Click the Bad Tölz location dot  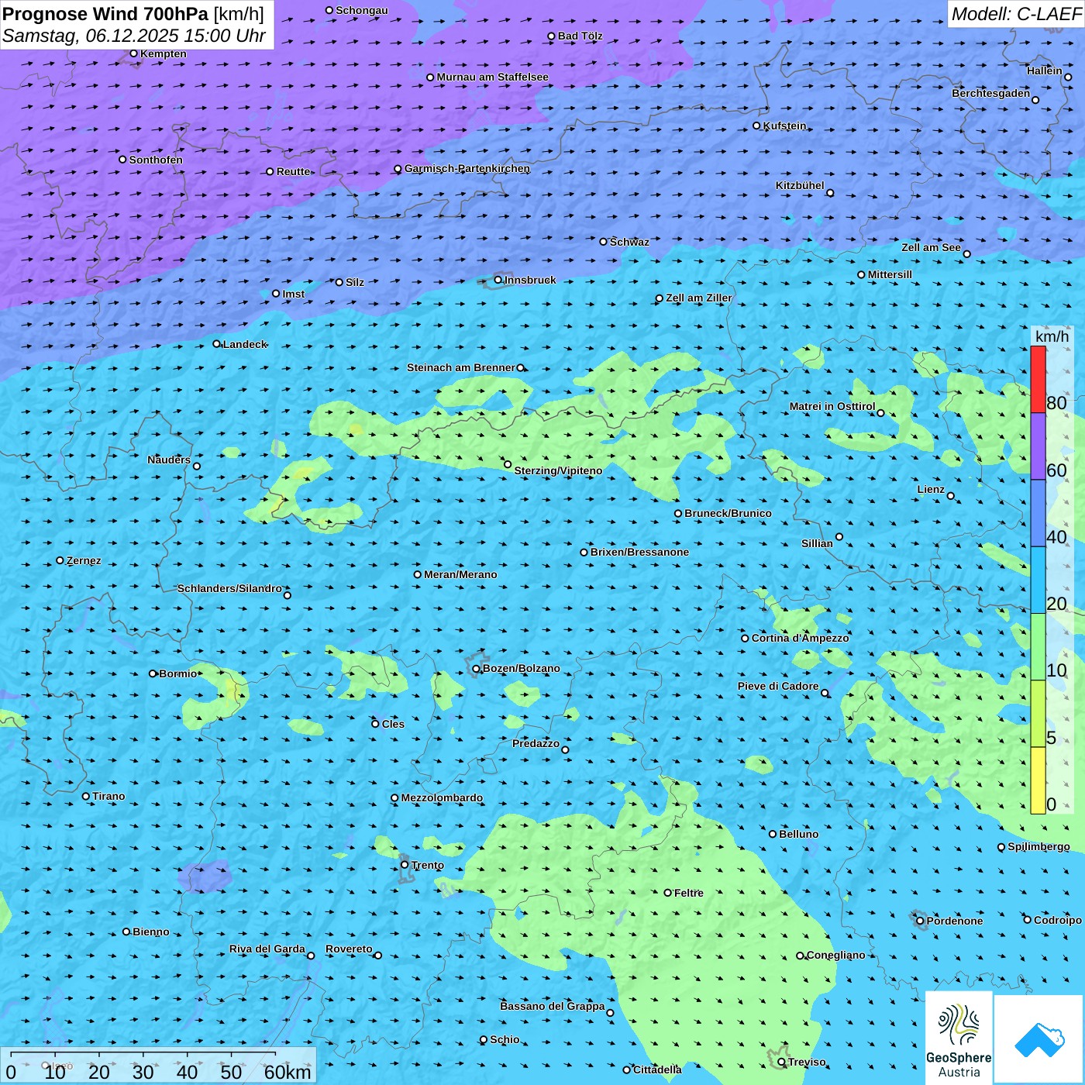552,36
